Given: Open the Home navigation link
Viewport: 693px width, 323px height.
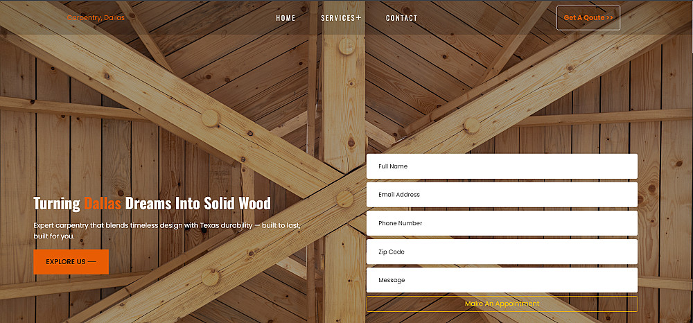Looking at the screenshot, I should [286, 18].
